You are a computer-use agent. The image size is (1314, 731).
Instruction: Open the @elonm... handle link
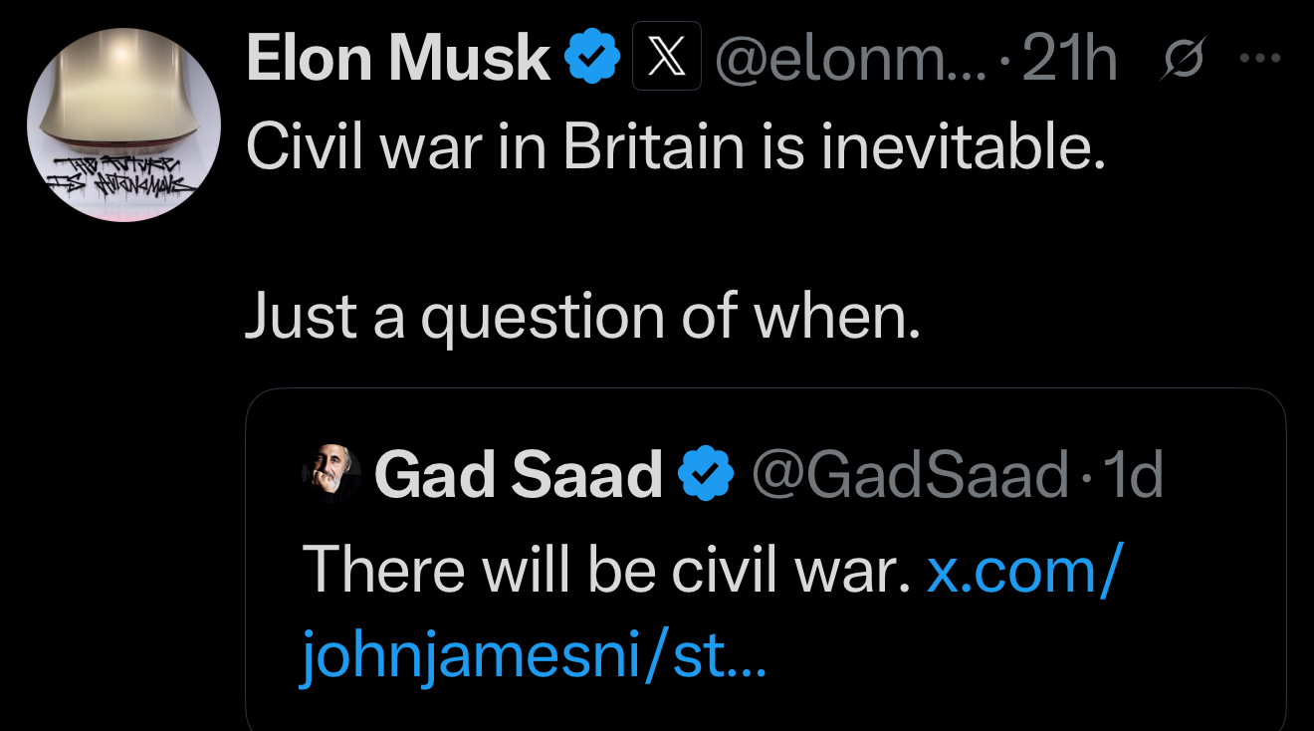pos(849,59)
